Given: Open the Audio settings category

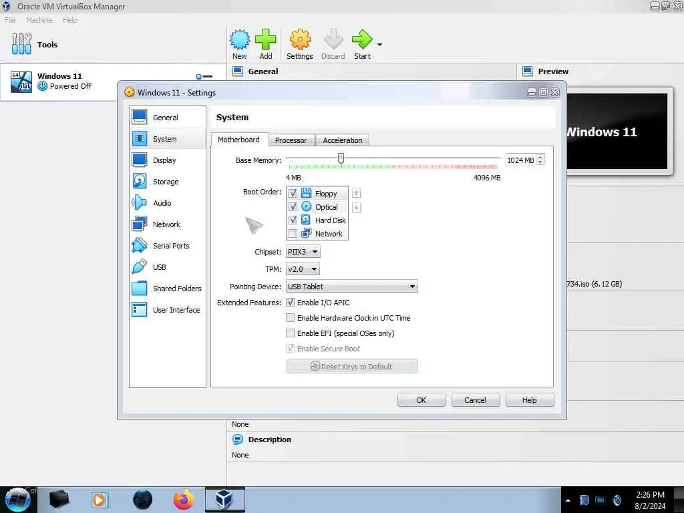Looking at the screenshot, I should (x=168, y=203).
